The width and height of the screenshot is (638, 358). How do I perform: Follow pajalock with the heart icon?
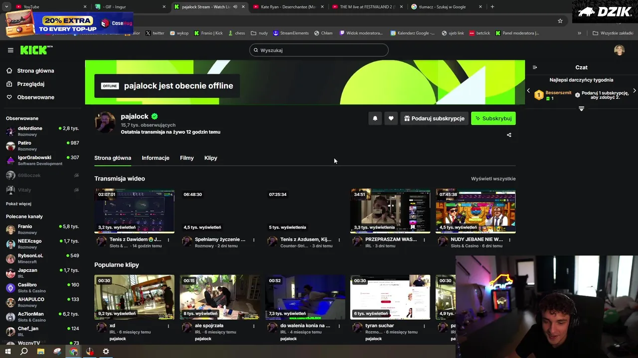coord(391,118)
